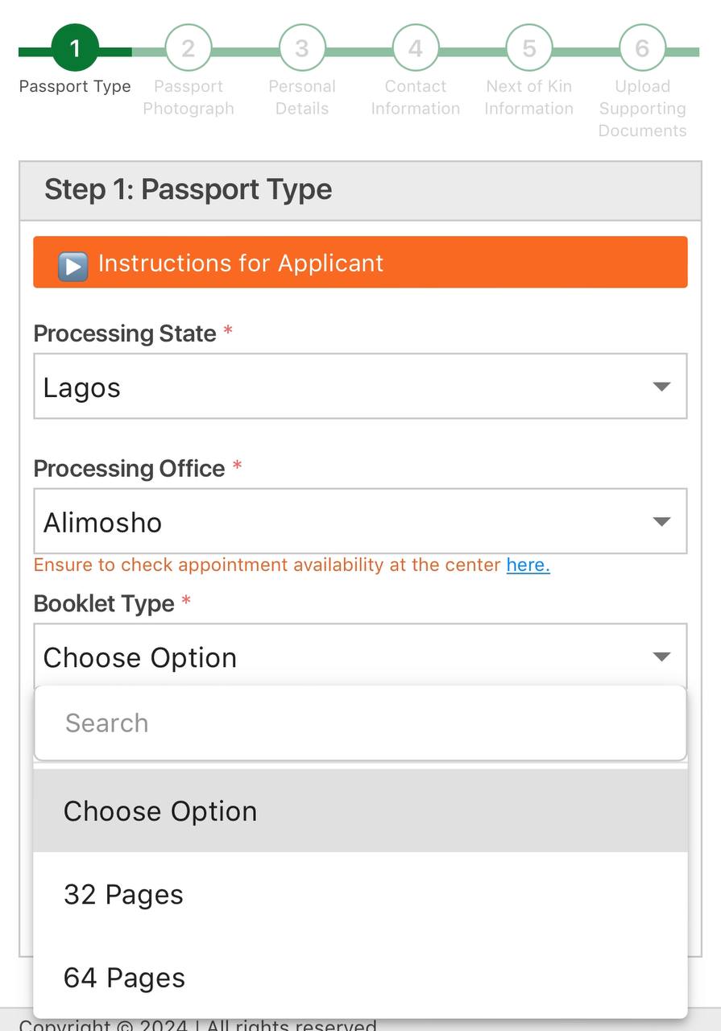Select 64 Pages booklet option
Image resolution: width=721 pixels, height=1031 pixels.
coord(360,978)
